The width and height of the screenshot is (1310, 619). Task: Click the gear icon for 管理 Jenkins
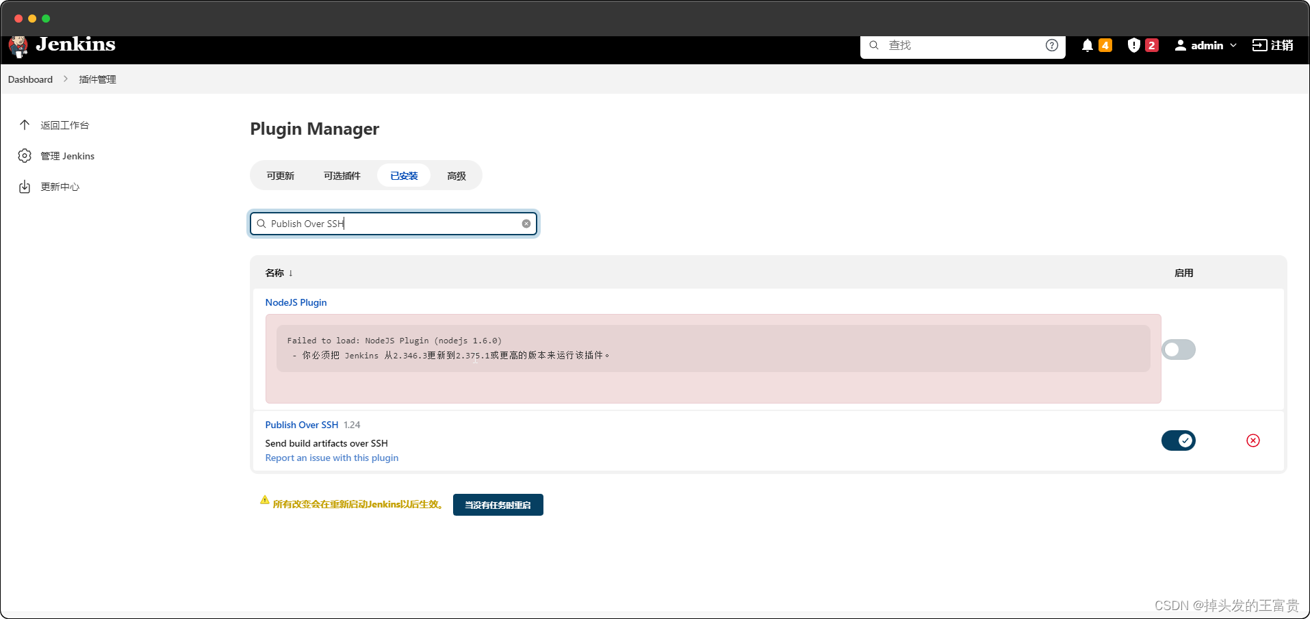(x=25, y=156)
